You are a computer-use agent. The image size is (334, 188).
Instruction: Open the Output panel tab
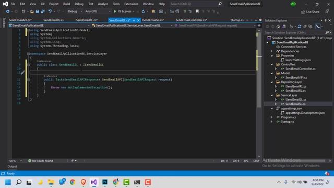point(12,167)
